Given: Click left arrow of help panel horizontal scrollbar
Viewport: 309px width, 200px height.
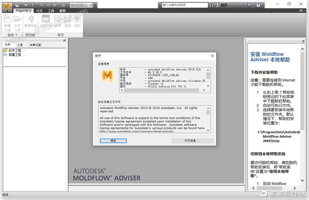Looking at the screenshot, I should (x=254, y=188).
